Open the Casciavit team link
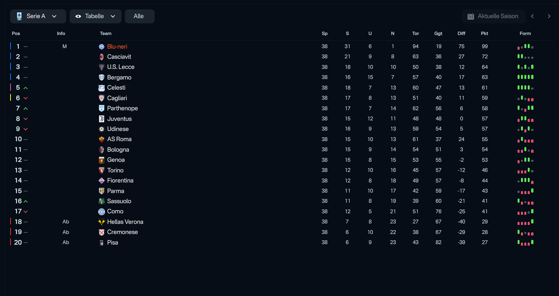559x296 pixels. [x=119, y=57]
